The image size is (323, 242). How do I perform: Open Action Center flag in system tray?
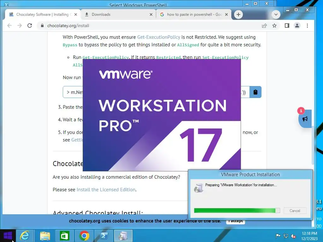click(278, 236)
